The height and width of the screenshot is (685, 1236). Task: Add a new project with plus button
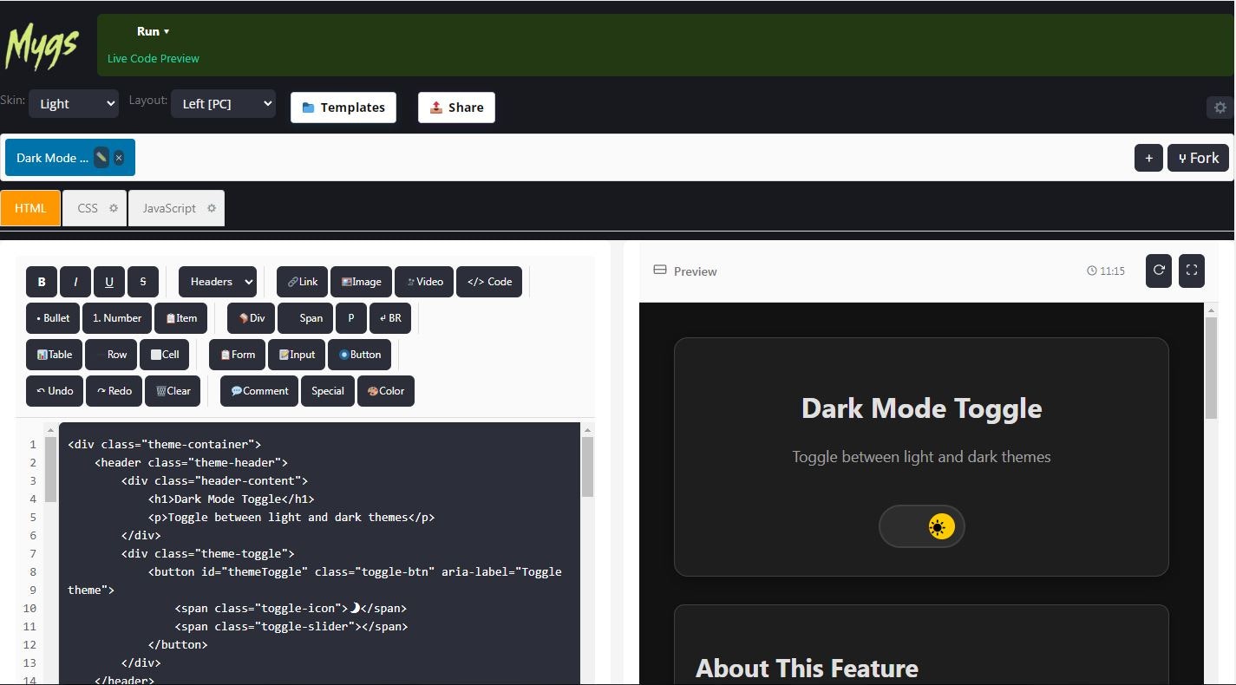pos(1148,158)
